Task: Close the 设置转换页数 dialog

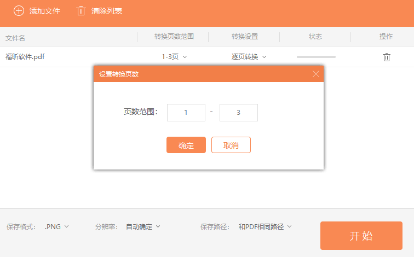Action: click(x=316, y=74)
